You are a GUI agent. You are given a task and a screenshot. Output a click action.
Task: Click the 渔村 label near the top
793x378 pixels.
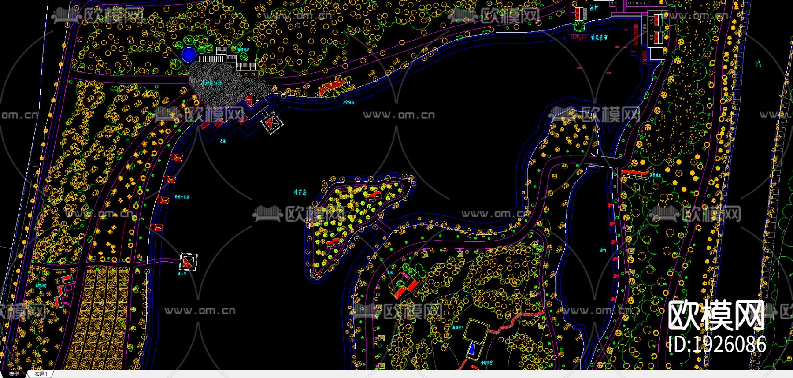point(594,8)
